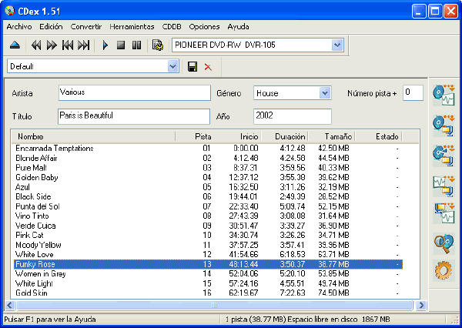Image resolution: width=462 pixels, height=328 pixels.
Task: Open the CDDB menu
Action: click(x=172, y=27)
